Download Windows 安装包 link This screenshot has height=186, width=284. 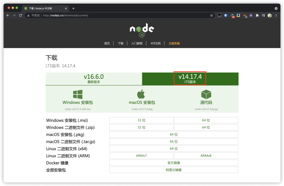pos(78,102)
